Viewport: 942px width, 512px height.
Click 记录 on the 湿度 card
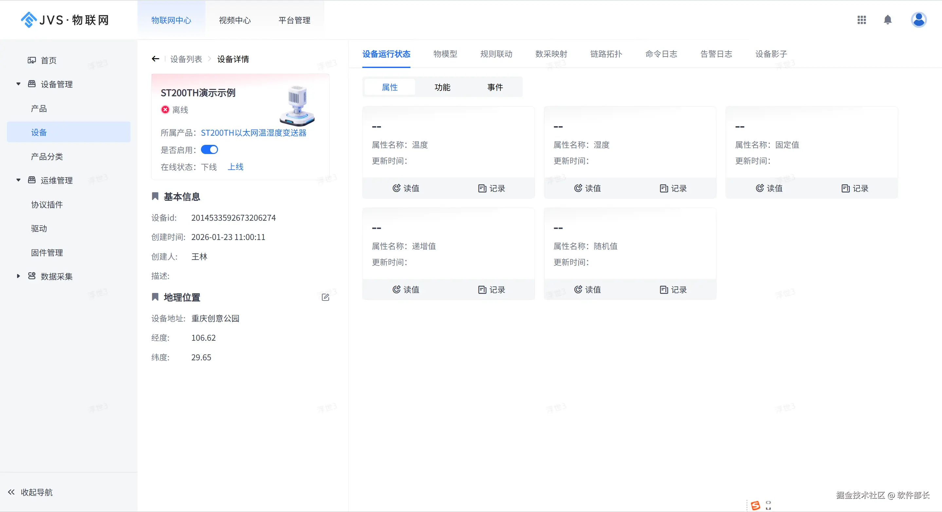pos(673,188)
